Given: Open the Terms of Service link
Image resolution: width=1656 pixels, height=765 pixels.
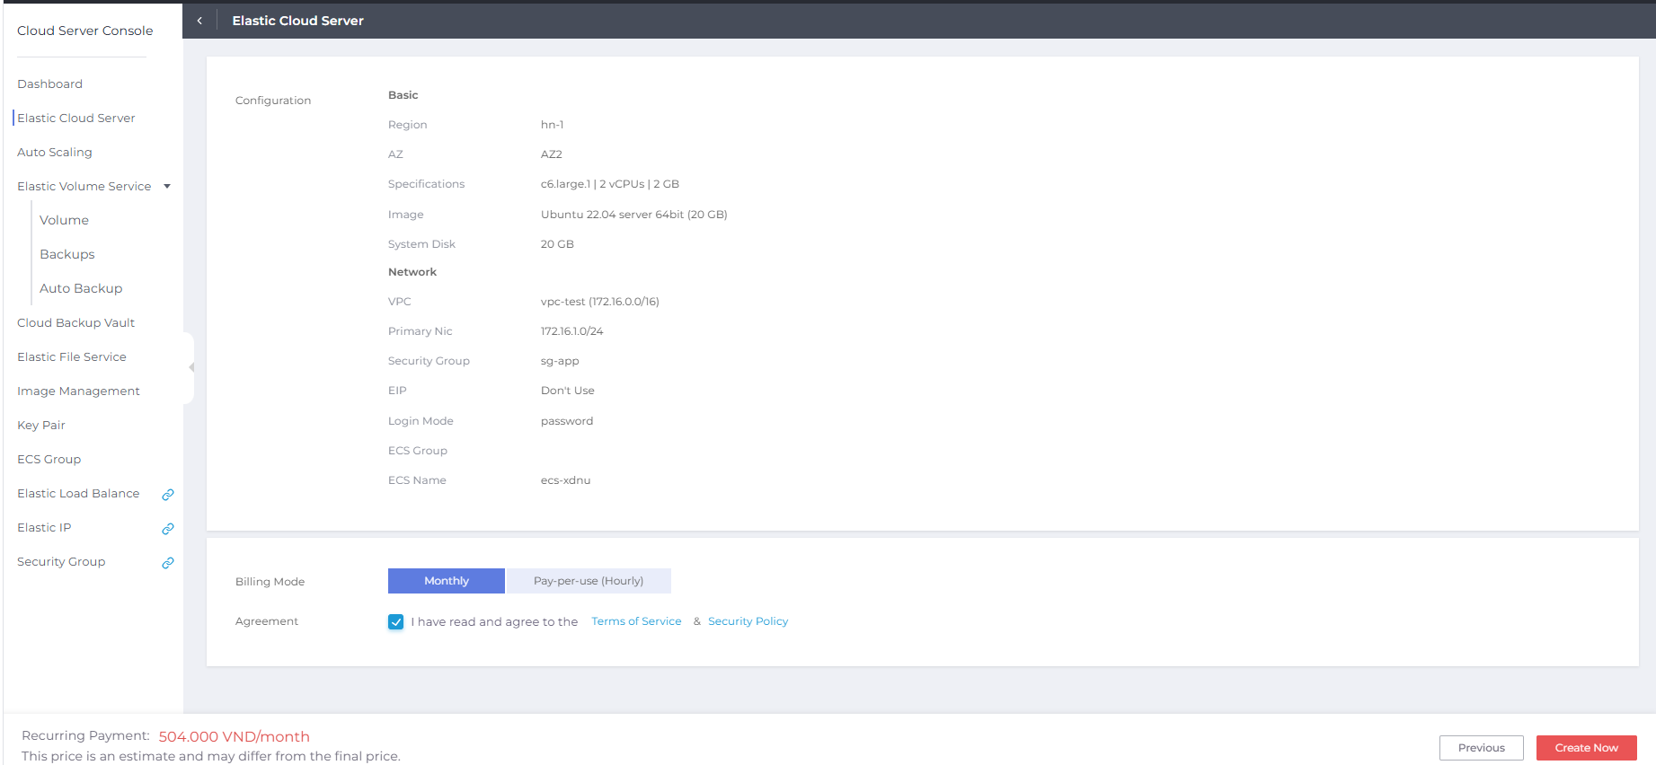Looking at the screenshot, I should tap(636, 621).
